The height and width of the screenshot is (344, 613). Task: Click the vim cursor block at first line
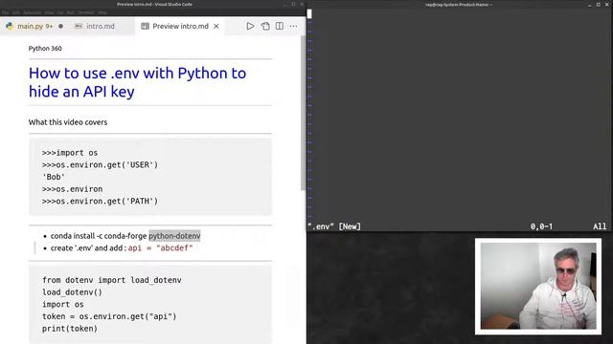click(x=309, y=14)
